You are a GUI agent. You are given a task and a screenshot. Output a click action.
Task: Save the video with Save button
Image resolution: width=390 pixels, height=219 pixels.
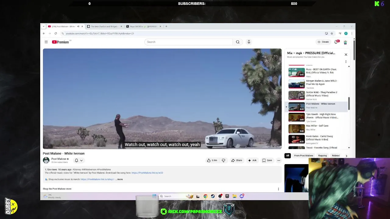tap(267, 160)
